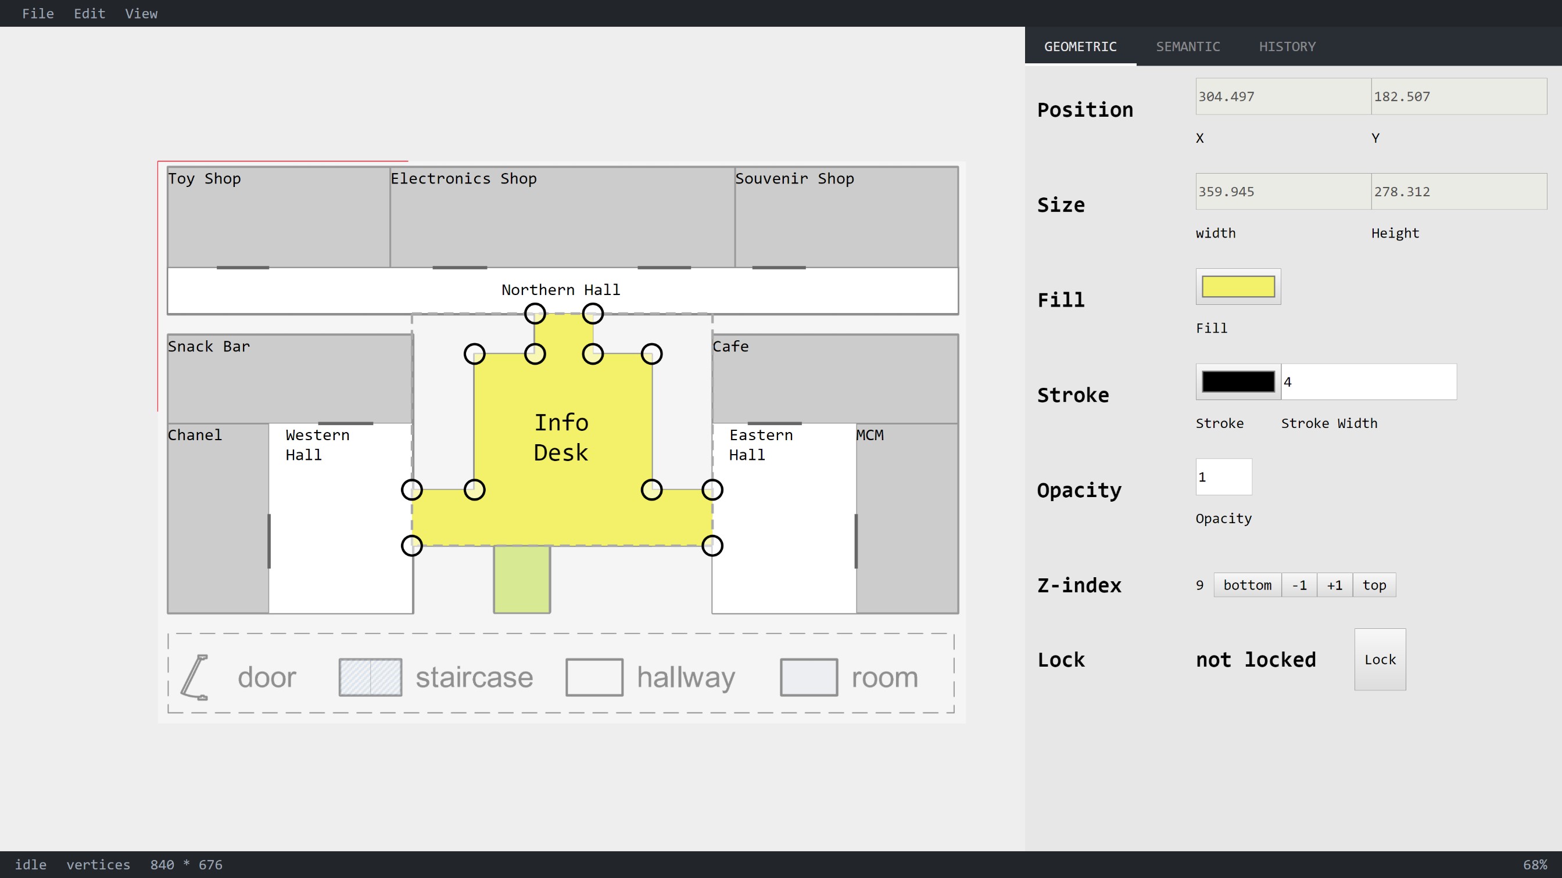This screenshot has width=1562, height=878.
Task: Open the black Stroke color swatch
Action: tap(1238, 382)
